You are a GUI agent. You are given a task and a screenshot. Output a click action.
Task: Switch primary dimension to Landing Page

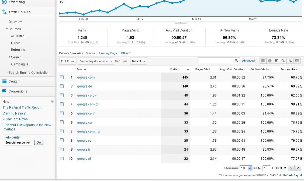tap(108, 53)
